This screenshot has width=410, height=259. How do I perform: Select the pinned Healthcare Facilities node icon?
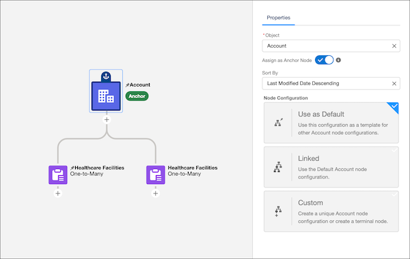point(58,174)
